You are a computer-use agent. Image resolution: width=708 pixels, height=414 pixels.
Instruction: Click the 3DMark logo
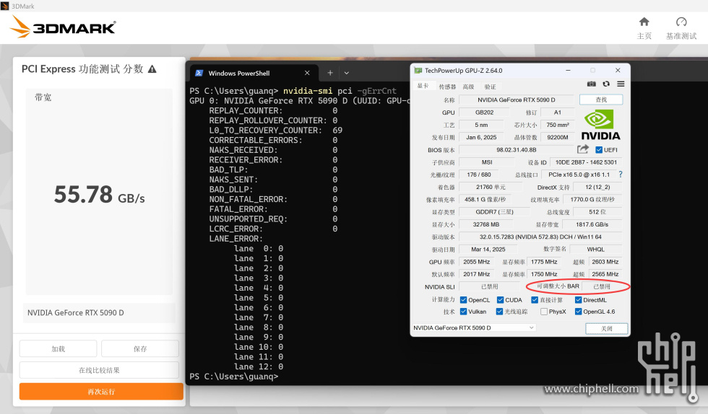[x=63, y=27]
